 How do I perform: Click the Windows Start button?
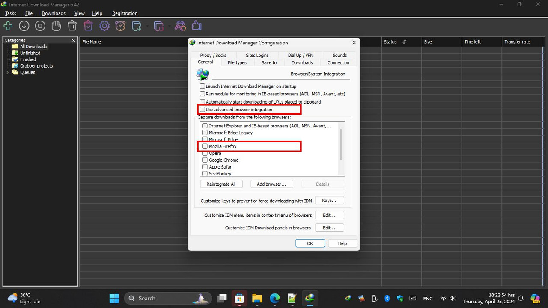coord(114,298)
